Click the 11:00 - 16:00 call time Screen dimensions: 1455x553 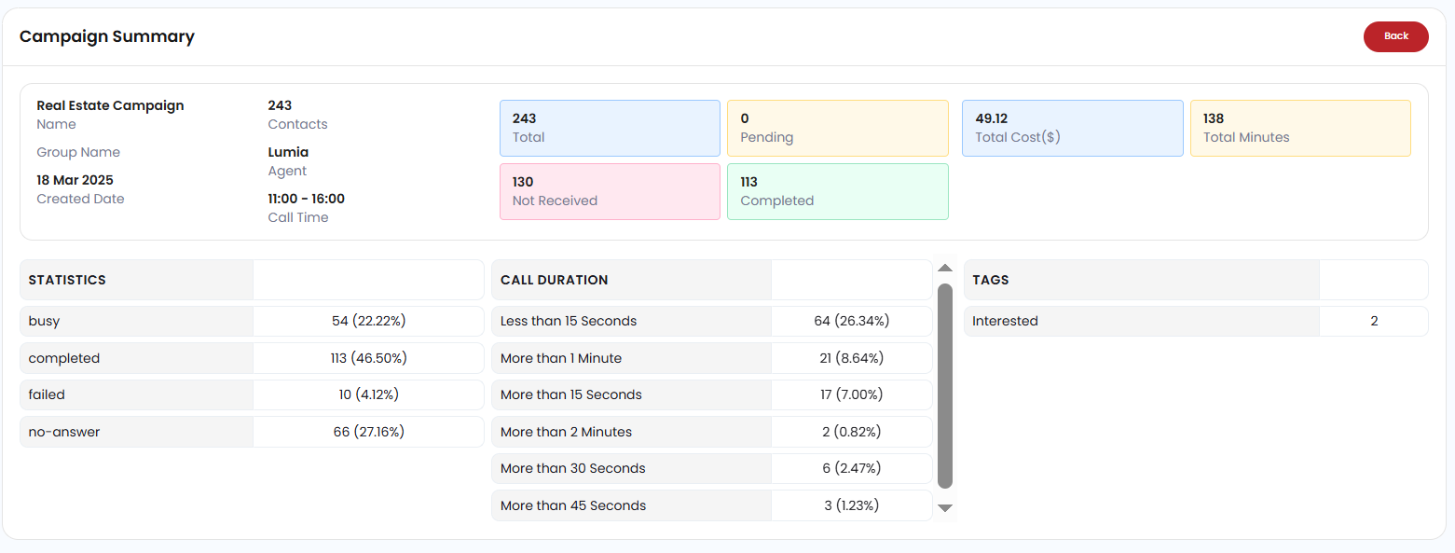[x=306, y=199]
